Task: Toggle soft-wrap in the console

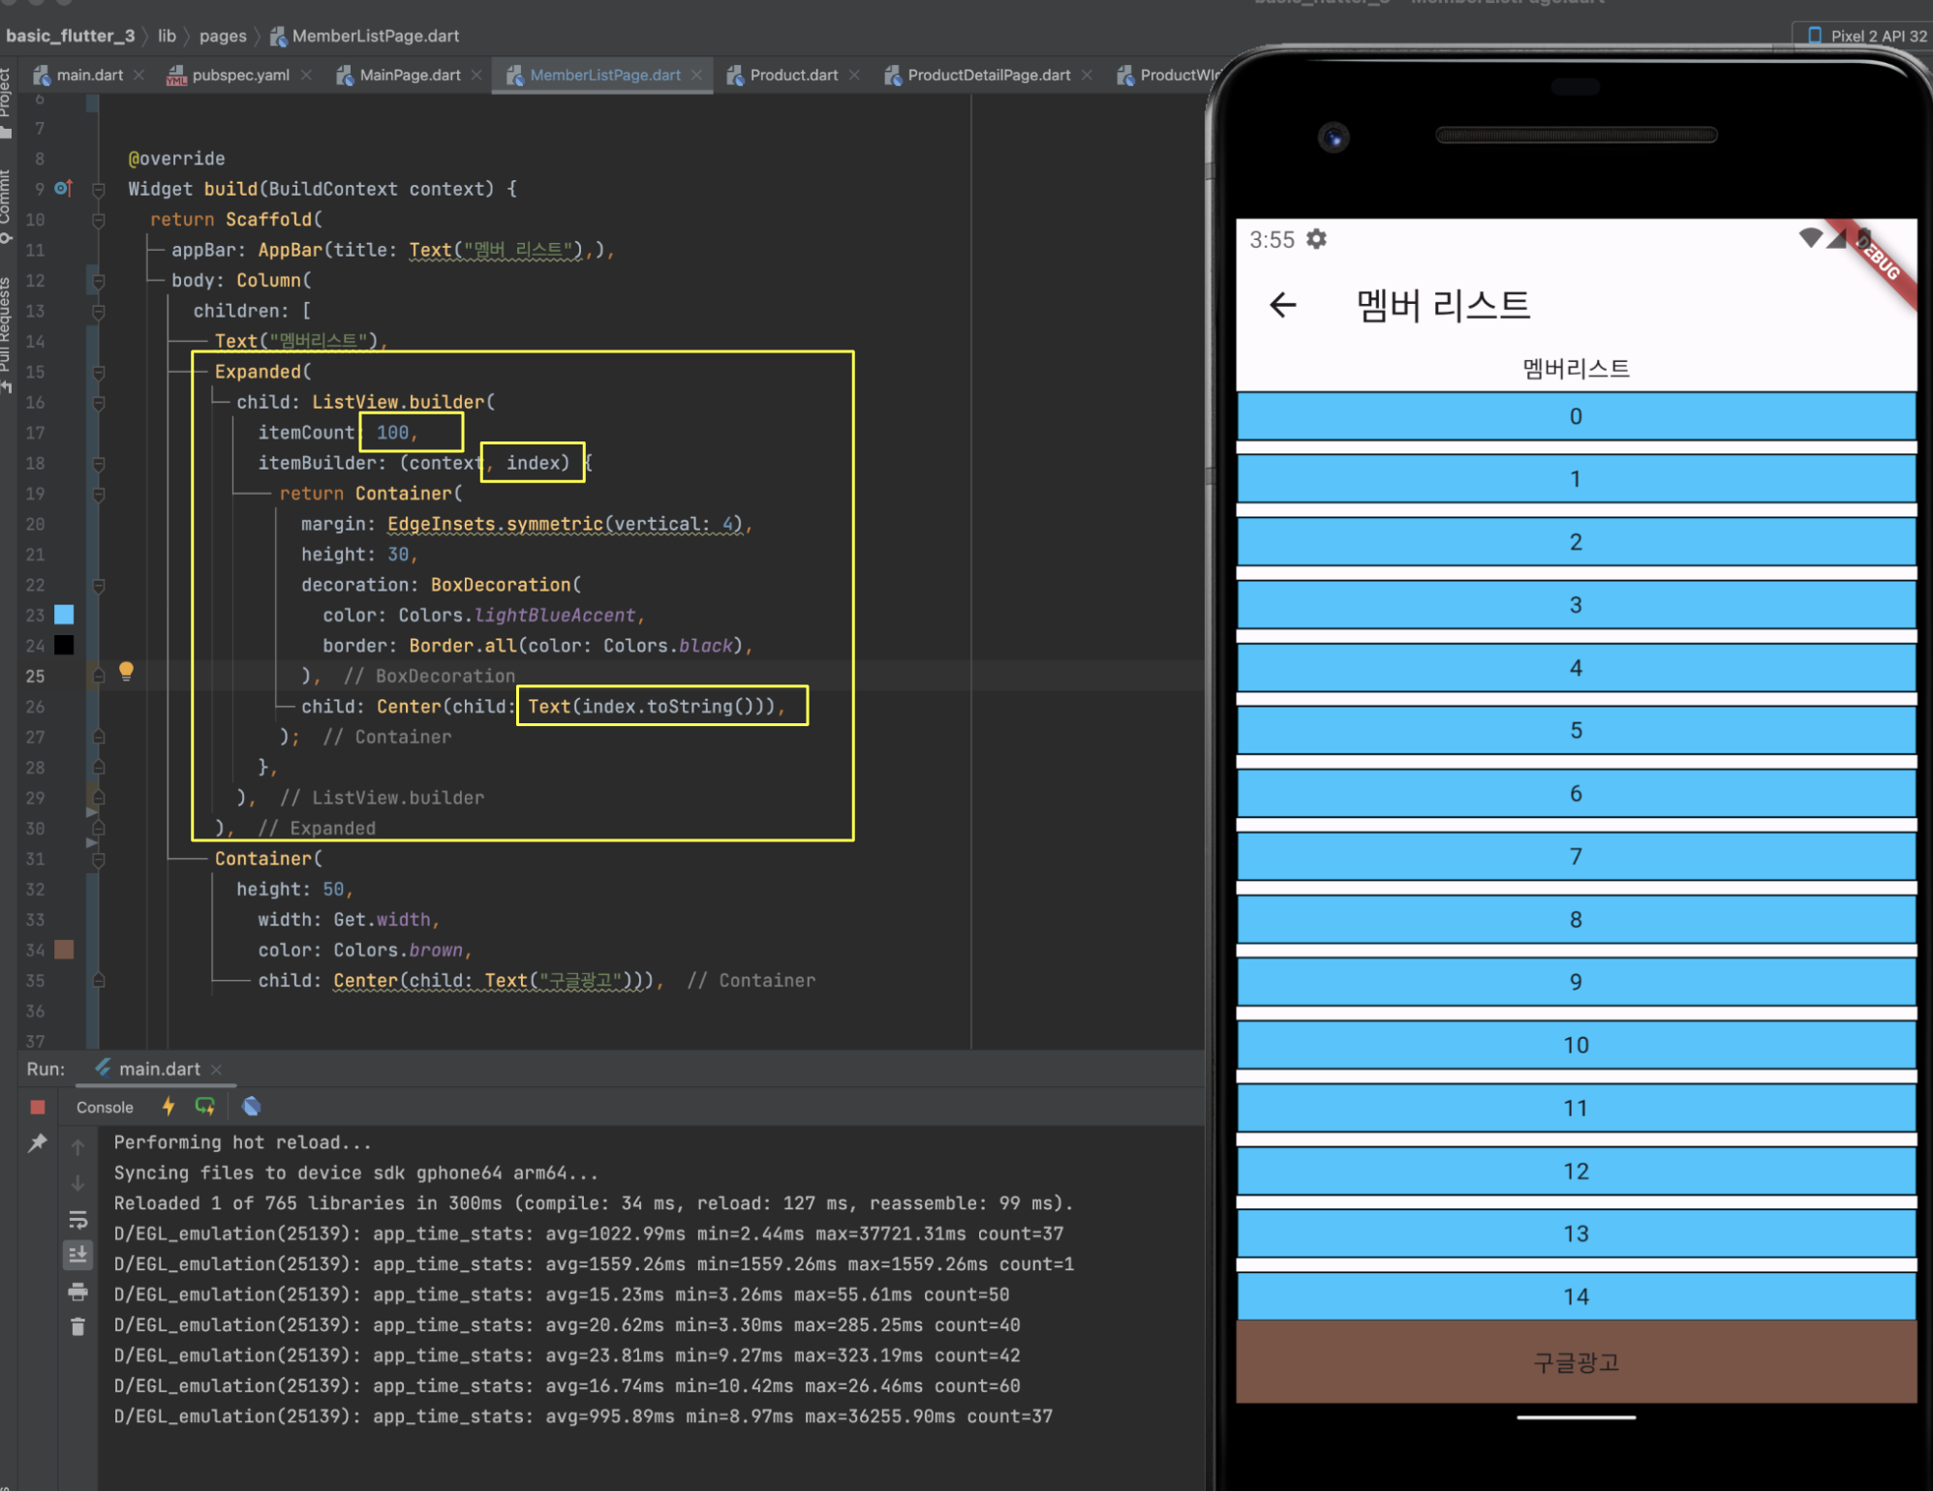Action: 78,1220
